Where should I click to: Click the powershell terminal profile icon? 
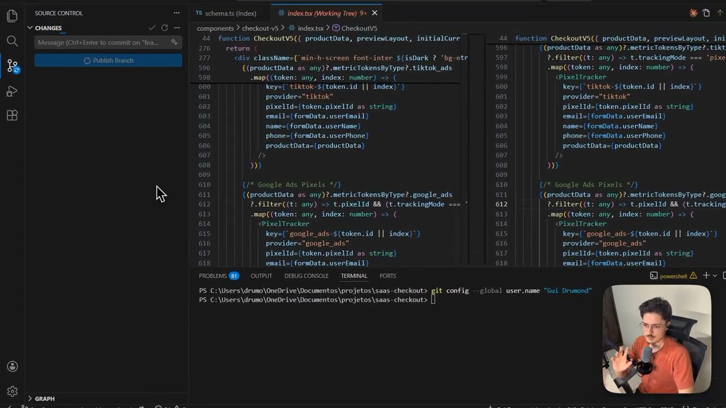653,276
